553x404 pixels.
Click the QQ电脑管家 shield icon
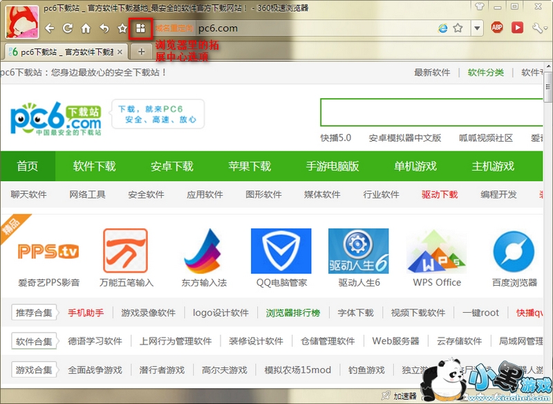[x=281, y=251]
